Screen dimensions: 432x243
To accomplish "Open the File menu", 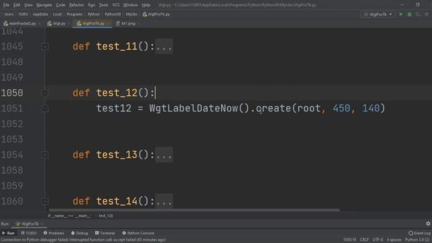I will click(x=6, y=5).
